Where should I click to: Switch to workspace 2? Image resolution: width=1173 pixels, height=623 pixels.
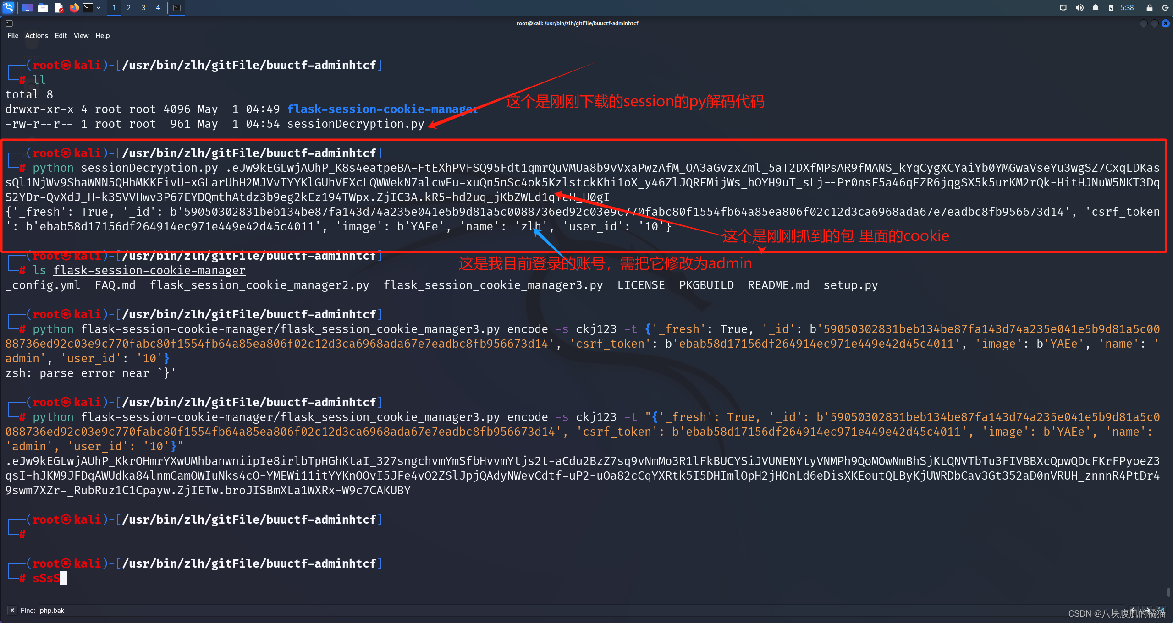(129, 7)
